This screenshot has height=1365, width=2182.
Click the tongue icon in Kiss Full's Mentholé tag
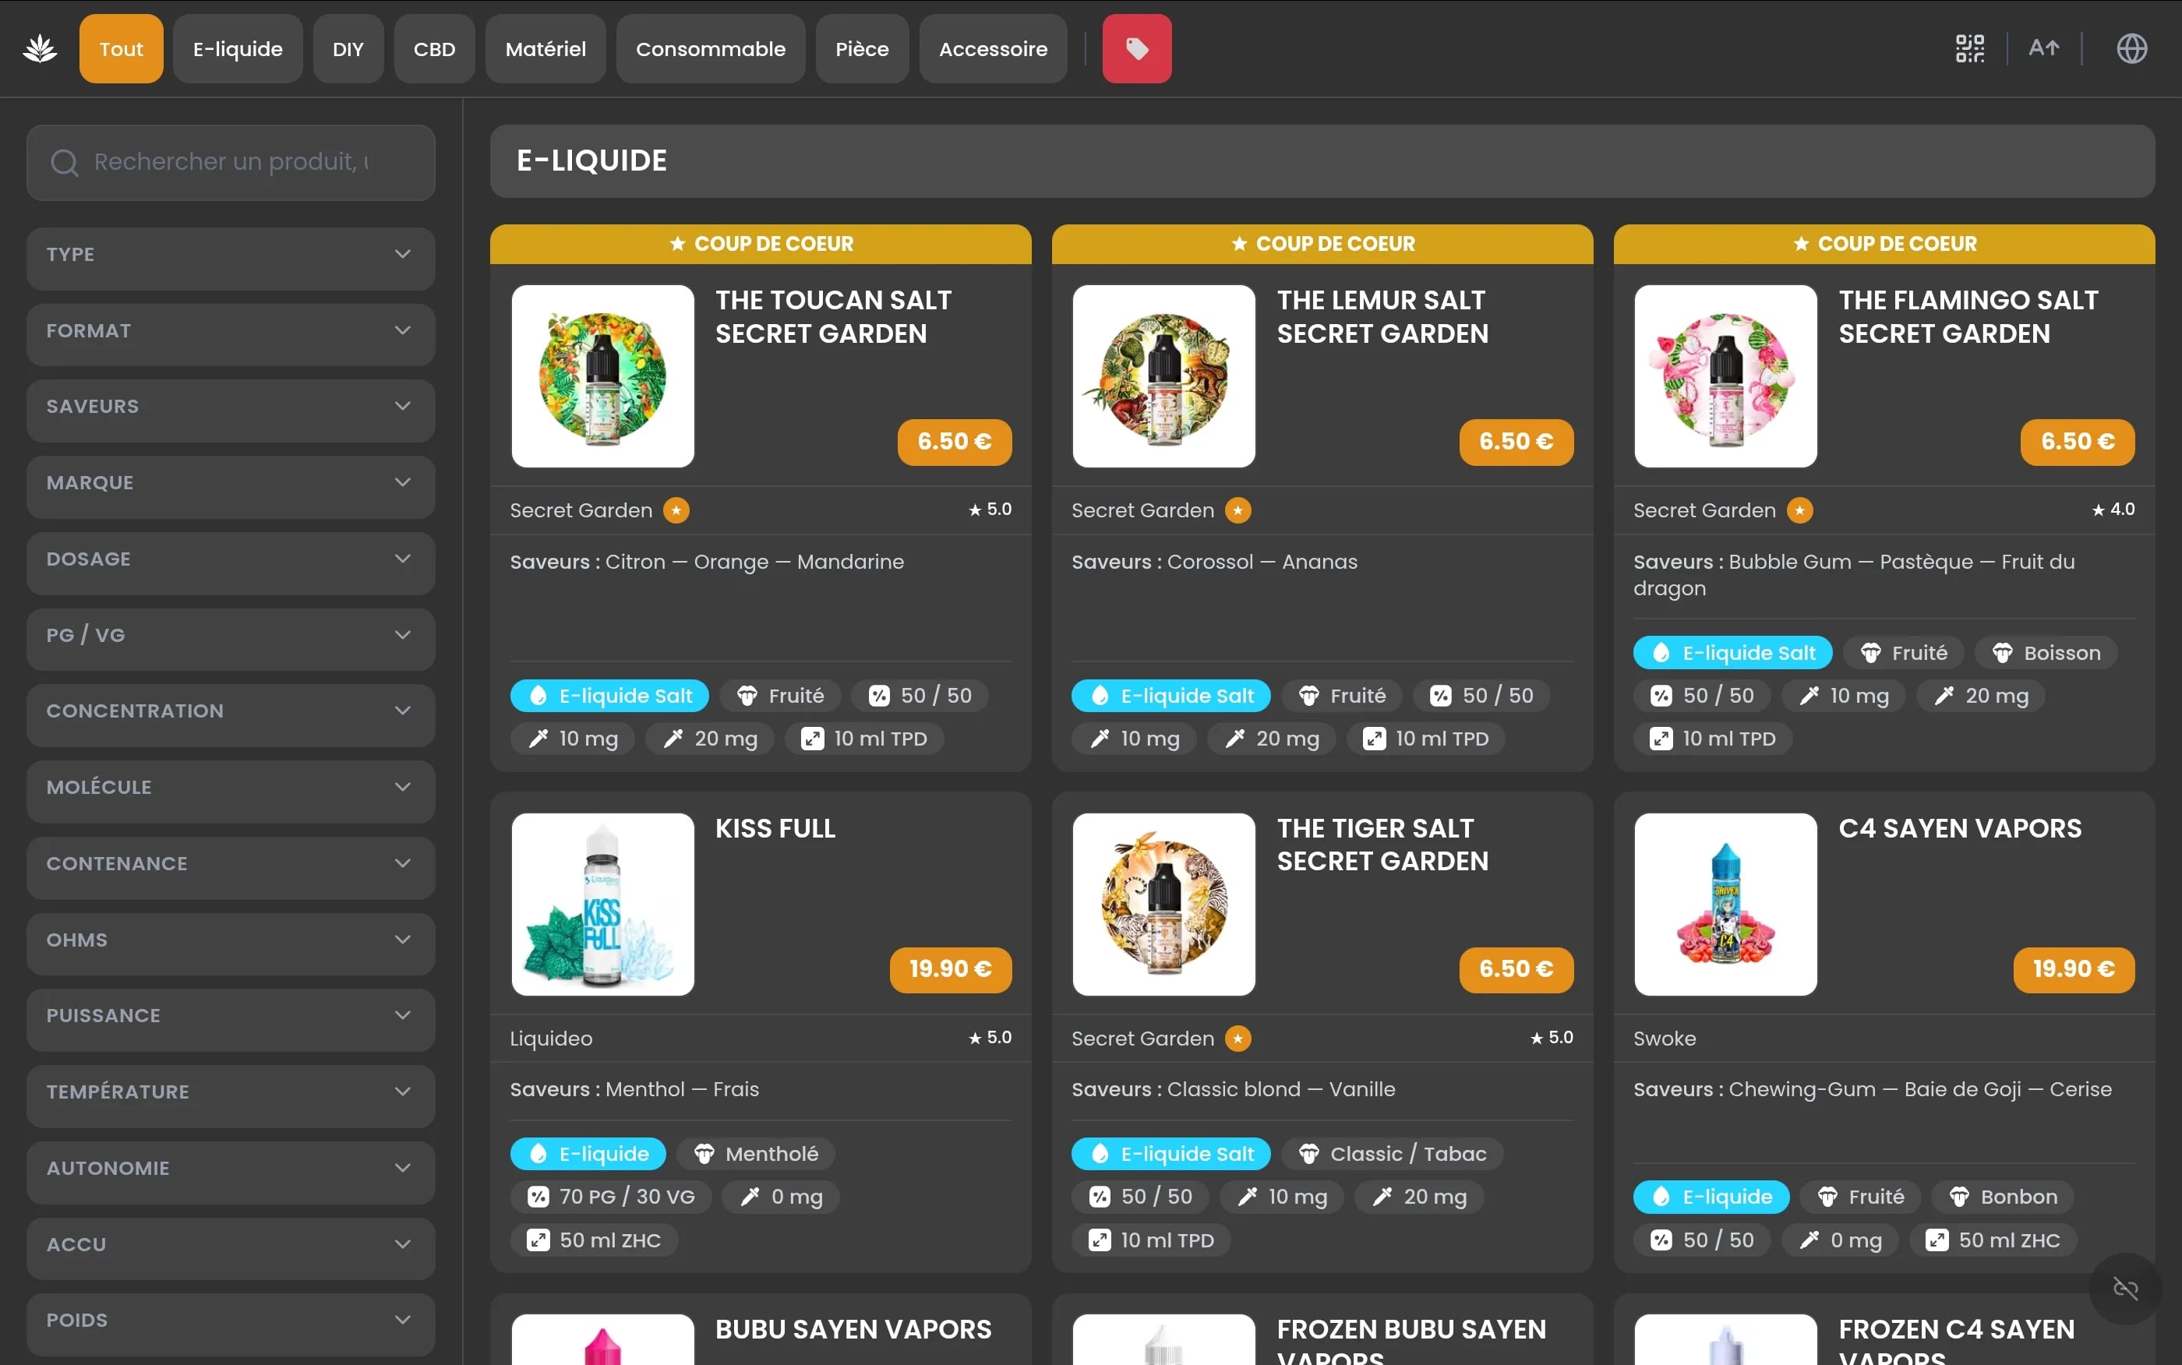tap(704, 1154)
